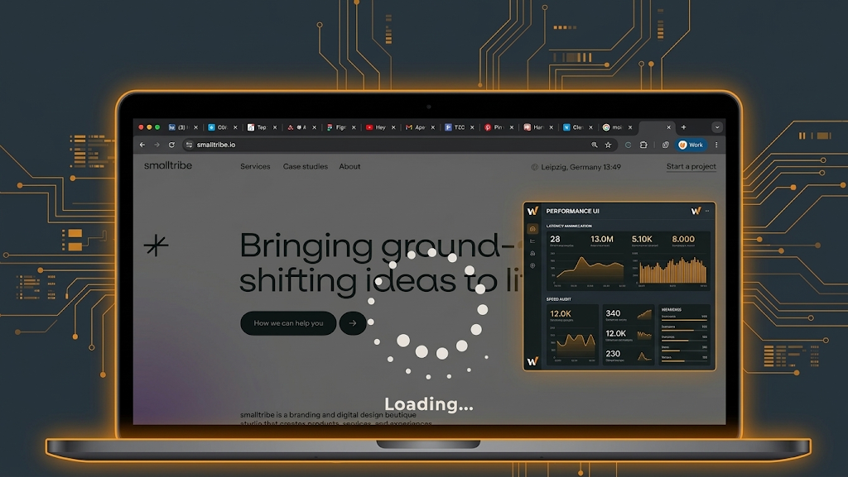Click the round arrow button beside 'How we can help you'
This screenshot has height=477, width=848.
[353, 323]
